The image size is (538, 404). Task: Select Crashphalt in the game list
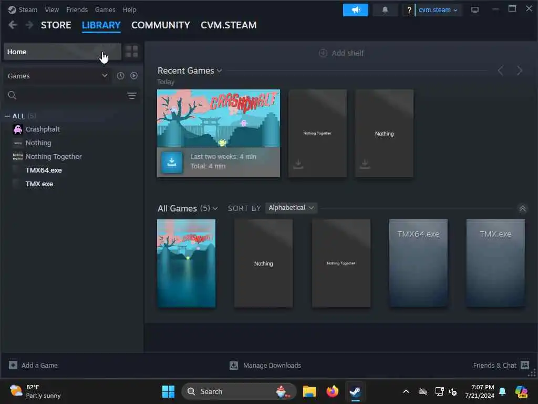pyautogui.click(x=43, y=129)
